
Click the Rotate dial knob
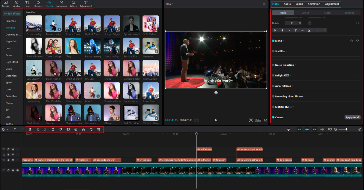click(310, 23)
